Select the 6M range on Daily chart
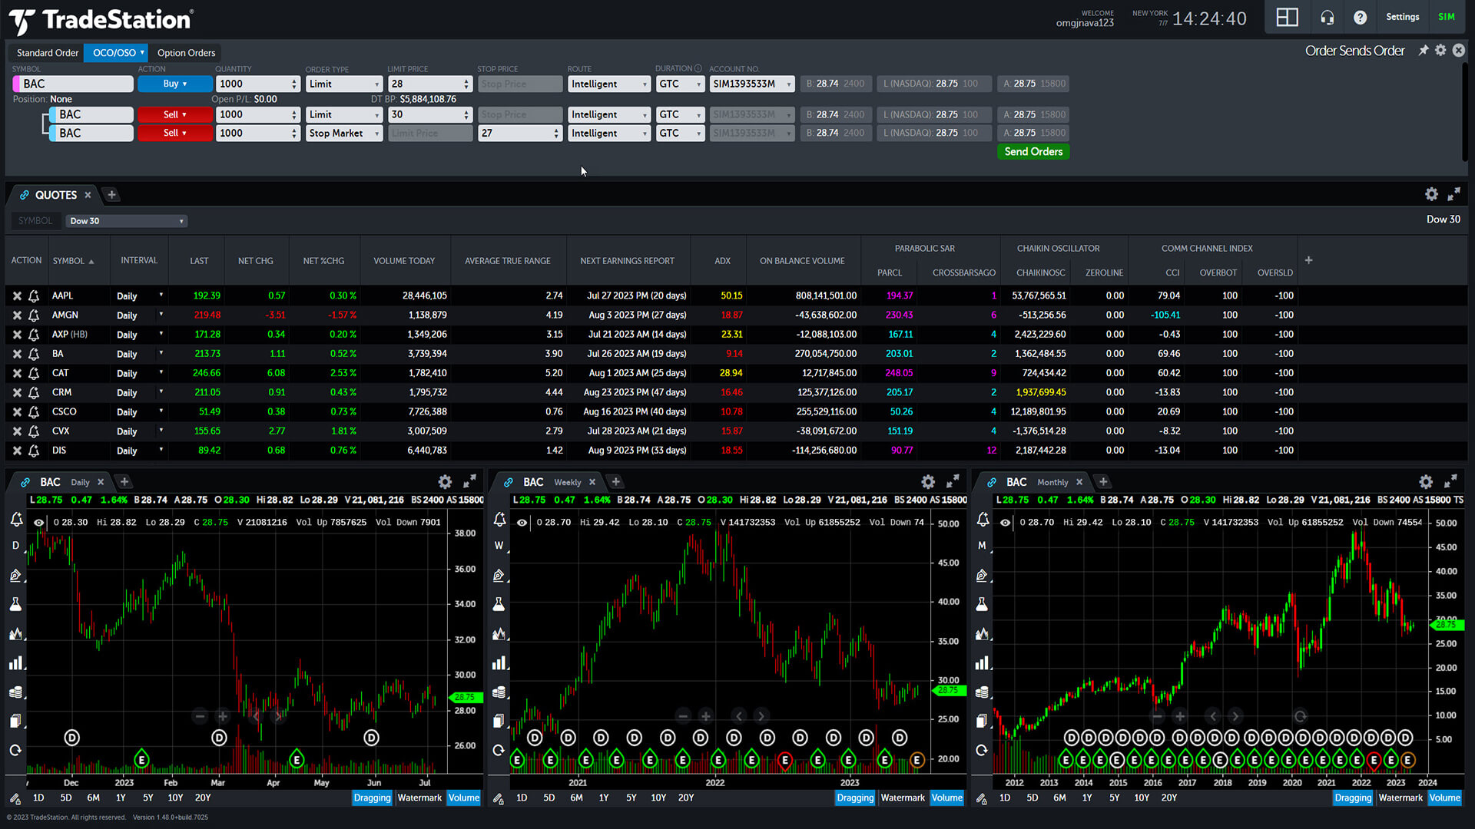The image size is (1475, 829). 93,798
